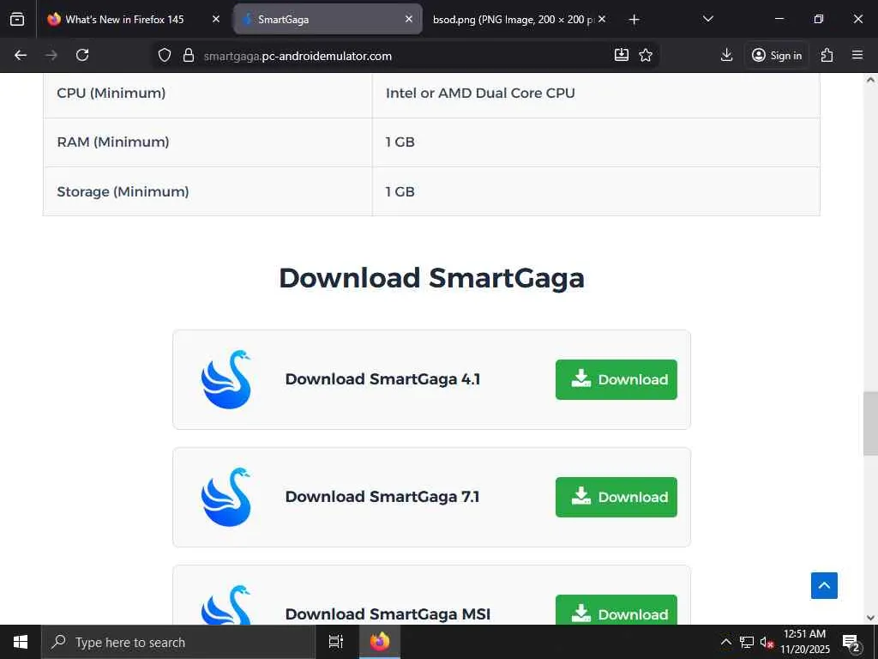The height and width of the screenshot is (659, 878).
Task: Download SmartGaga MSI green button
Action: (x=616, y=610)
